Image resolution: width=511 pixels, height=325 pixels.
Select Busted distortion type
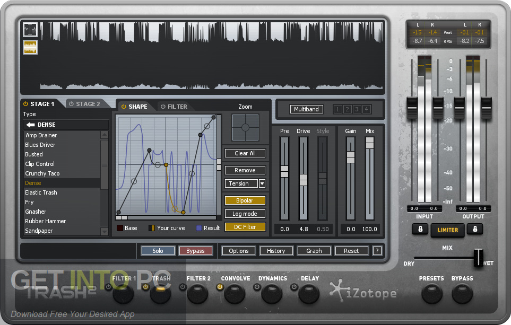coord(62,154)
